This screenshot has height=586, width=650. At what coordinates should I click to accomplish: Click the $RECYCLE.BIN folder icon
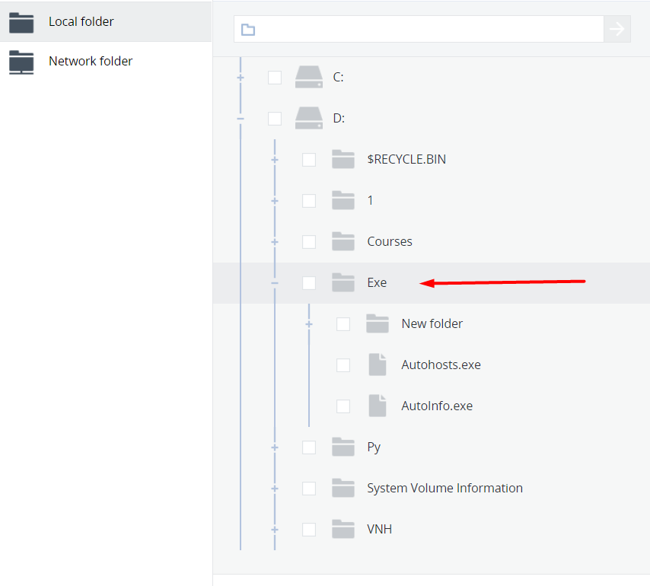point(343,159)
